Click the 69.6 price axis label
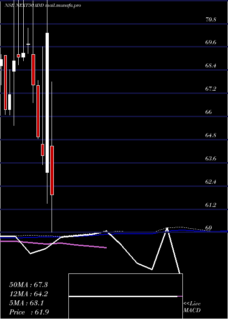 click(211, 42)
